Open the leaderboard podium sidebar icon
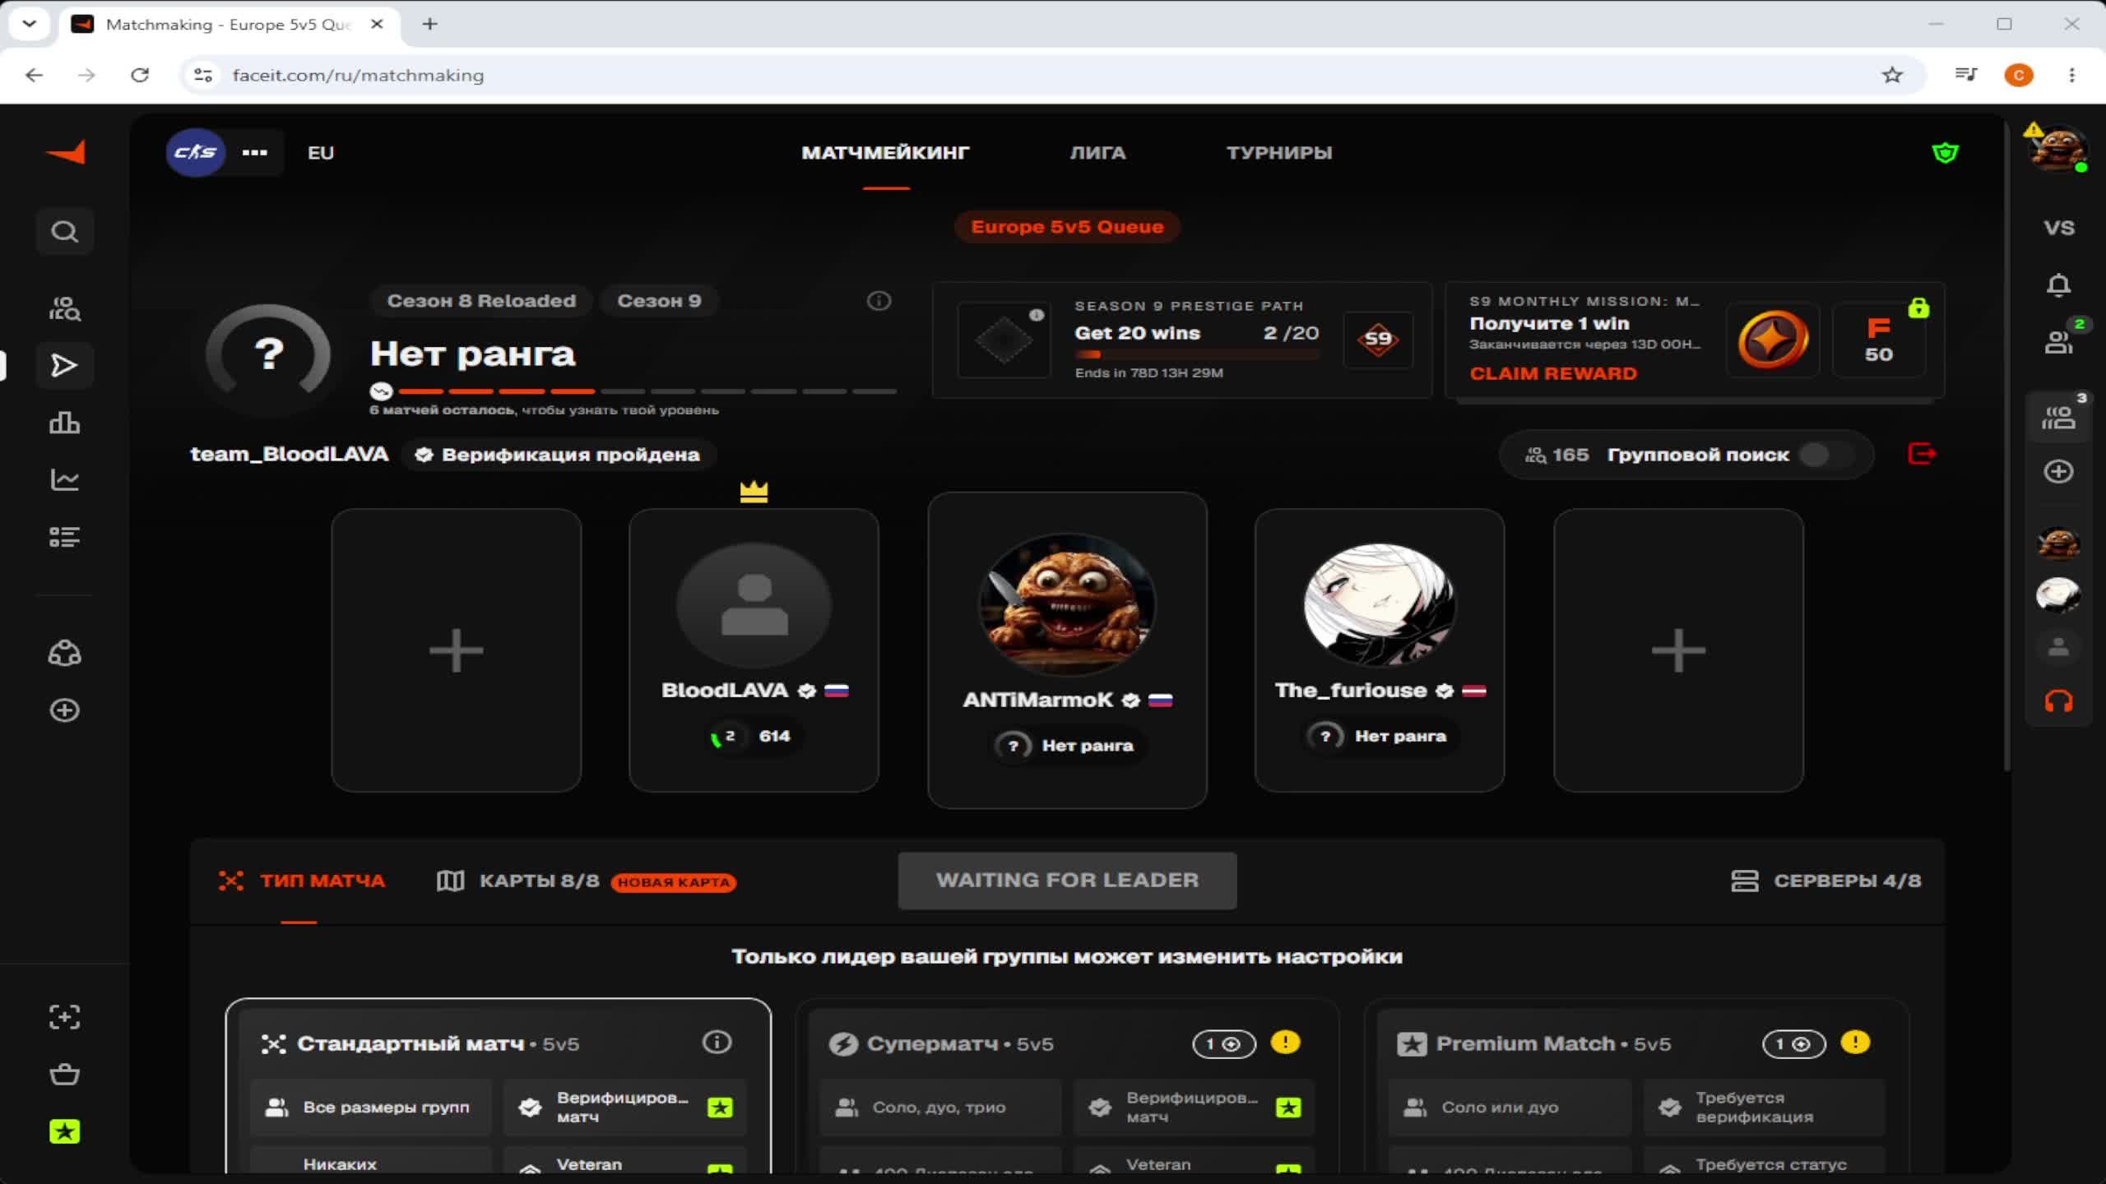The height and width of the screenshot is (1184, 2106). point(64,423)
